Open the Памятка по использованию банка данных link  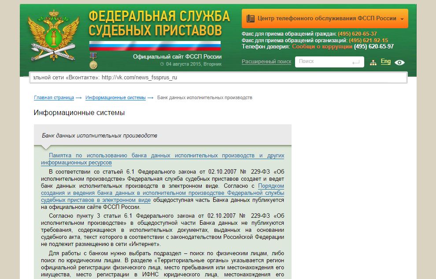(163, 159)
